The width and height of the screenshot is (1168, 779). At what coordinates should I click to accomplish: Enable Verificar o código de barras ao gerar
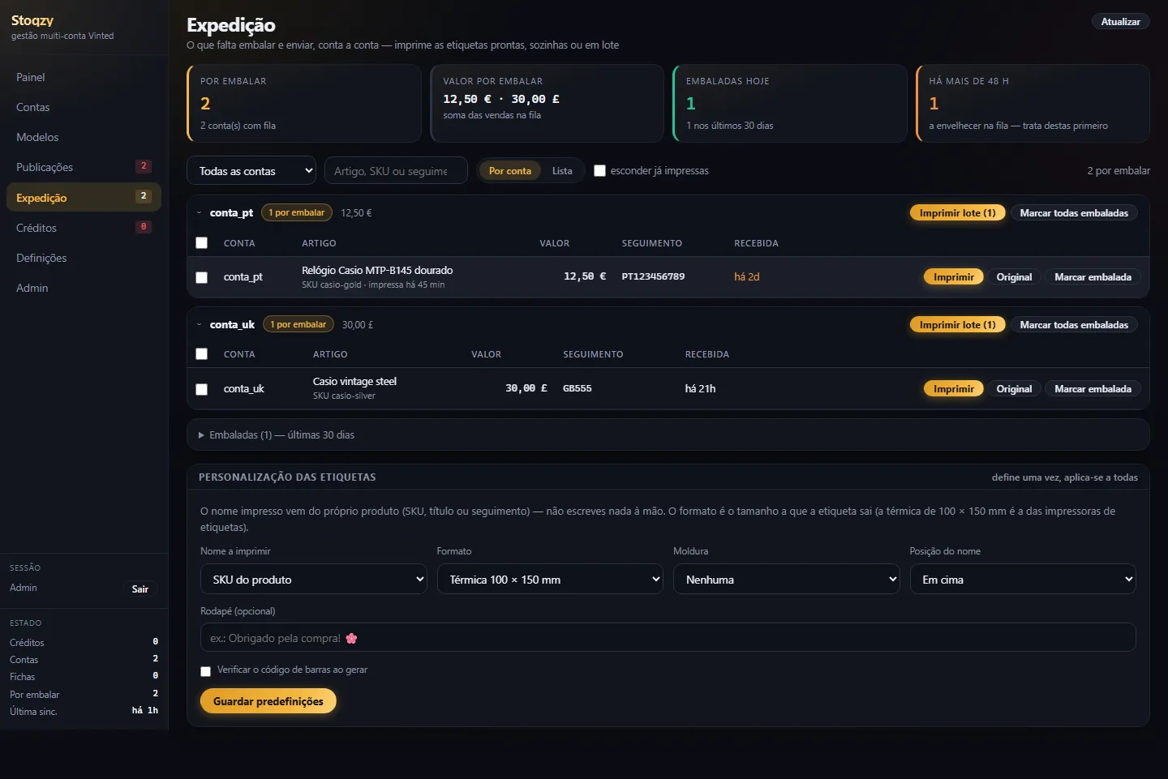point(205,671)
